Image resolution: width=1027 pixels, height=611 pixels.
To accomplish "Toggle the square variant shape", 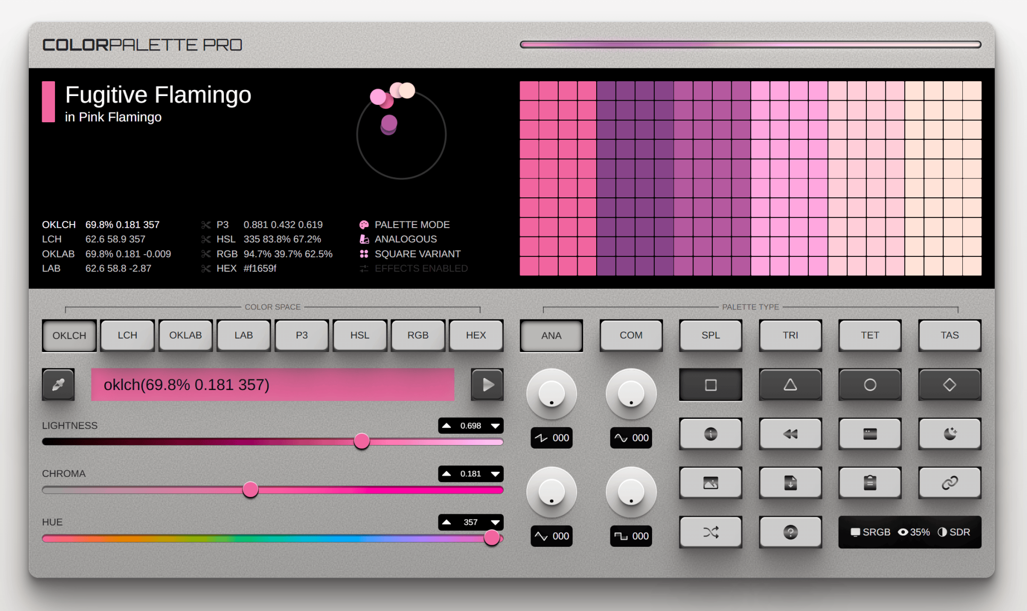I will (710, 384).
